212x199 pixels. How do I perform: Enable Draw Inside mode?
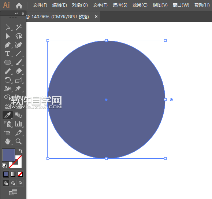coord(20,183)
